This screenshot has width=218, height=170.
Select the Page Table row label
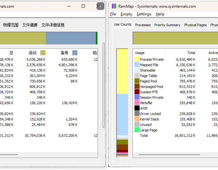(x=149, y=75)
